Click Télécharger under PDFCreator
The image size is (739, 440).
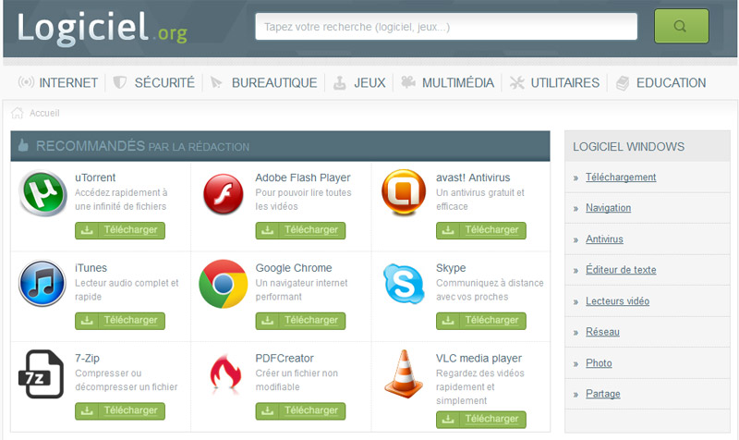300,410
